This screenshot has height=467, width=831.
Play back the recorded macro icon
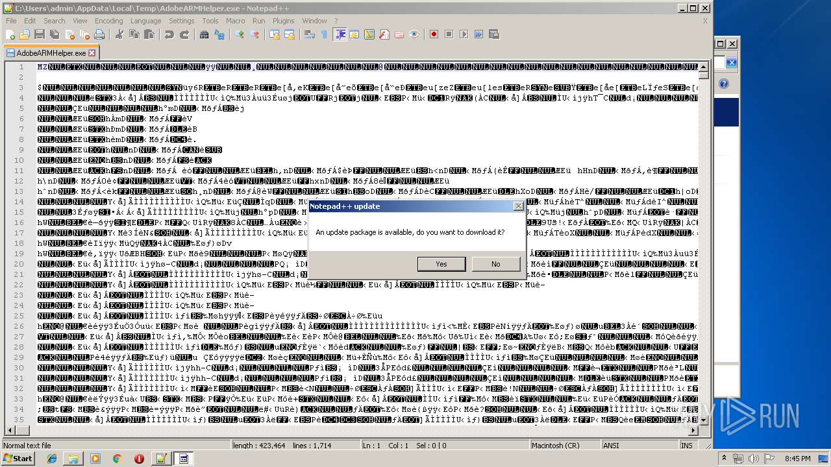click(464, 34)
